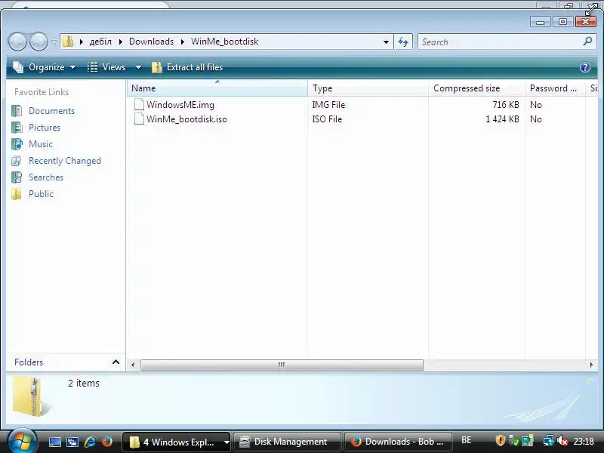Open the Views dropdown arrow
The height and width of the screenshot is (453, 604).
point(138,67)
